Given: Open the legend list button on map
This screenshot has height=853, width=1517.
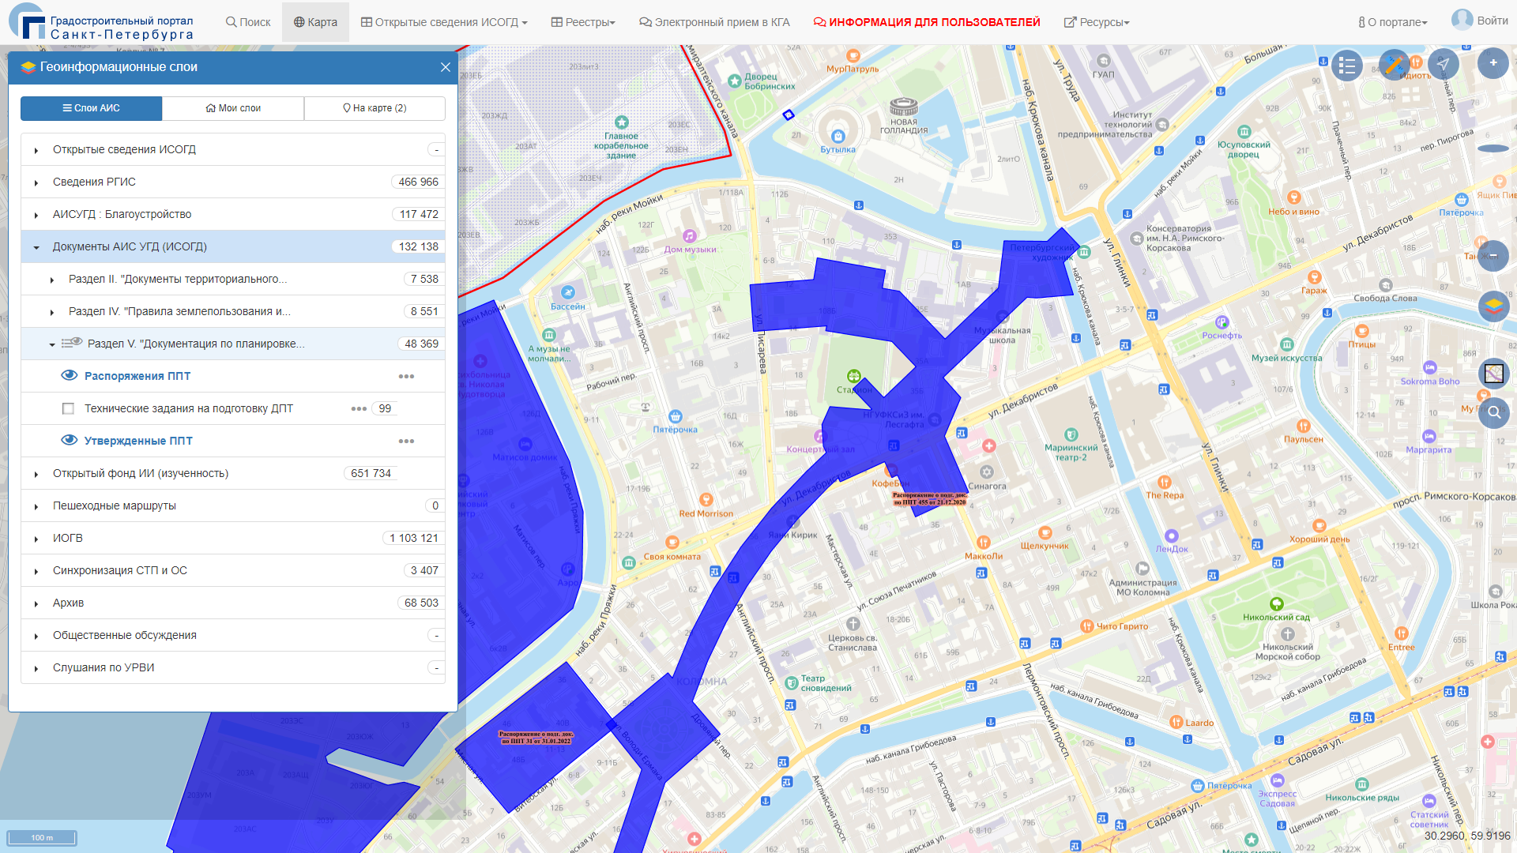Looking at the screenshot, I should pyautogui.click(x=1347, y=66).
